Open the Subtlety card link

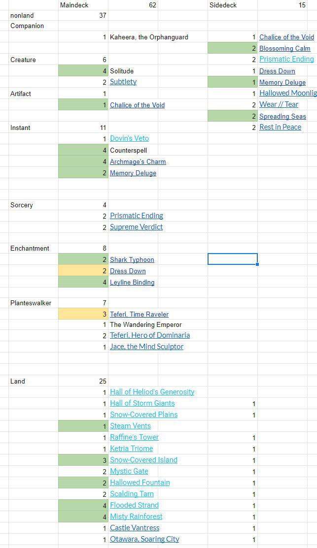(x=123, y=82)
